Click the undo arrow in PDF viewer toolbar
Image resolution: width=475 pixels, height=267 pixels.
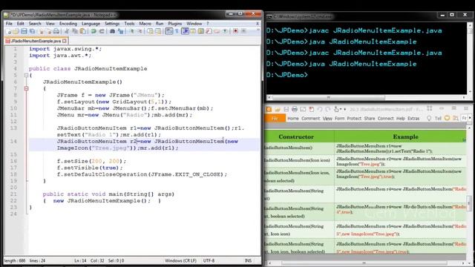click(320, 109)
